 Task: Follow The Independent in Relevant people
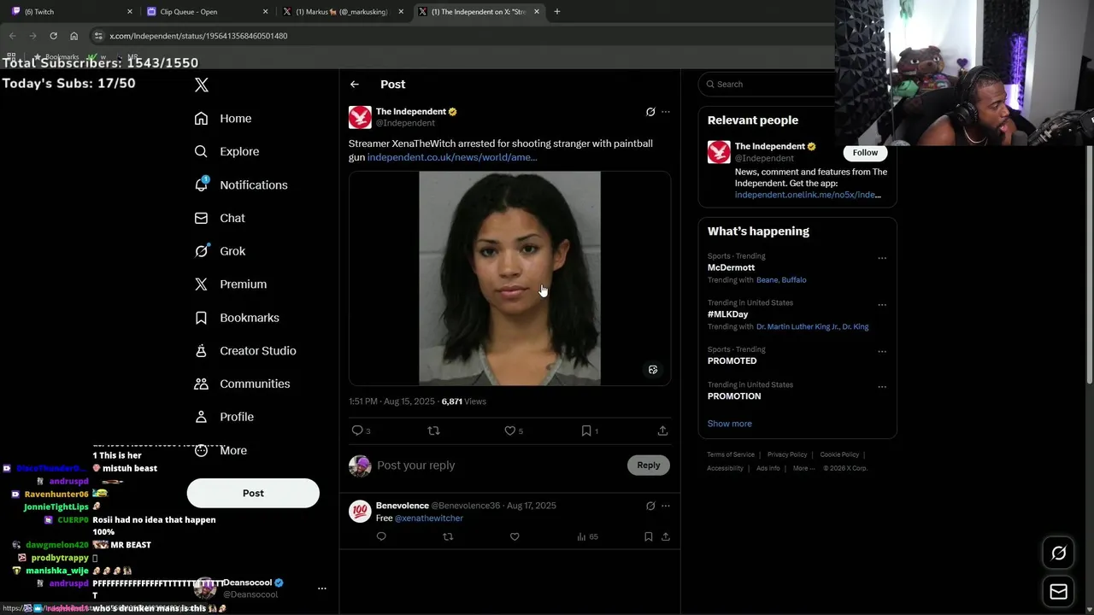coord(865,153)
